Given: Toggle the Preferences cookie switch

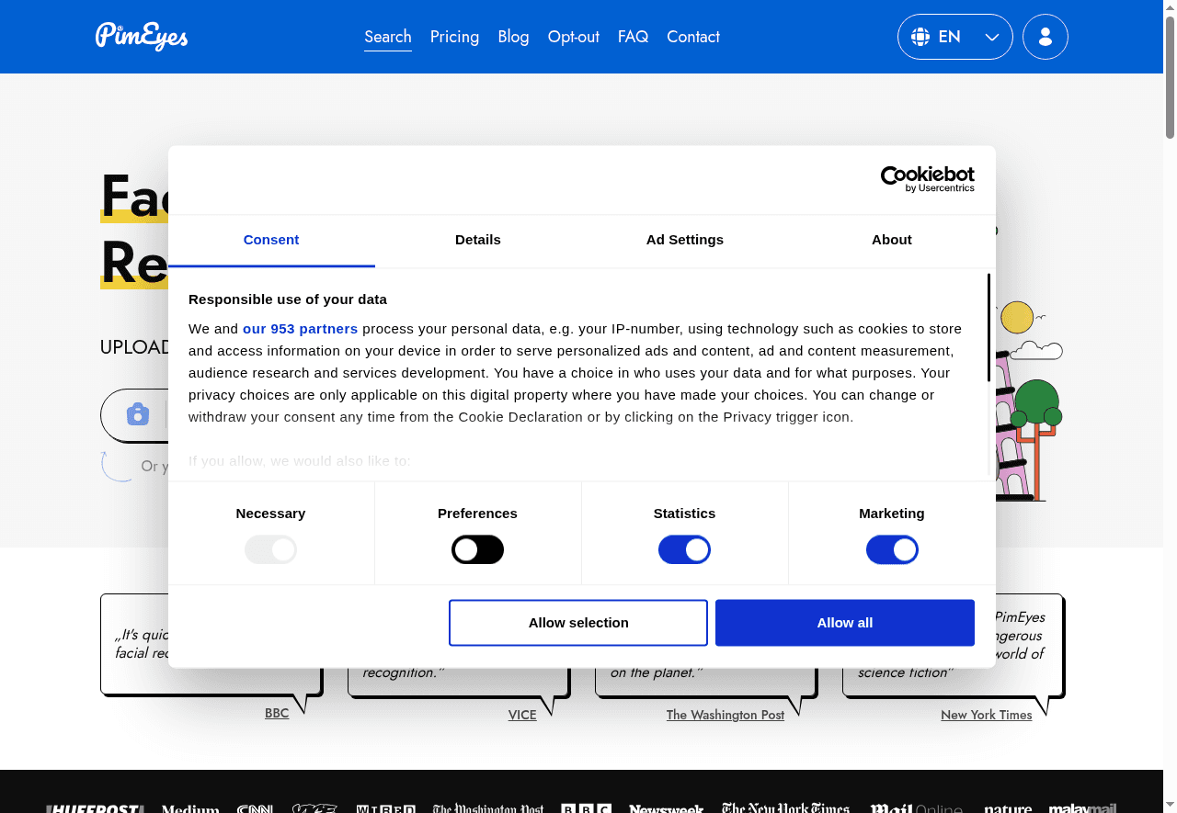Looking at the screenshot, I should (x=477, y=550).
